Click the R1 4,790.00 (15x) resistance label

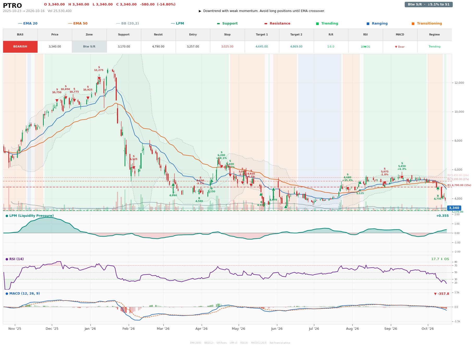coord(459,185)
